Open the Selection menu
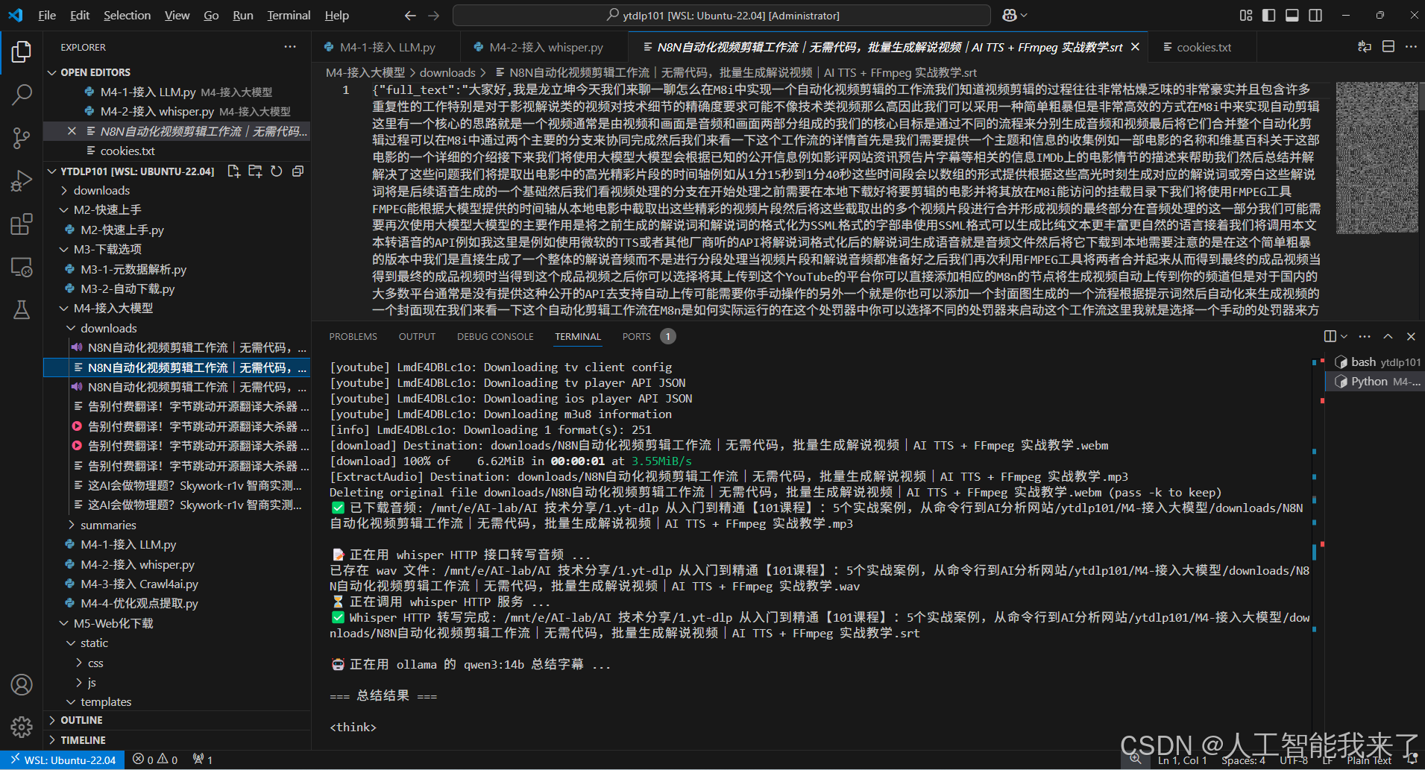The height and width of the screenshot is (770, 1425). click(127, 15)
